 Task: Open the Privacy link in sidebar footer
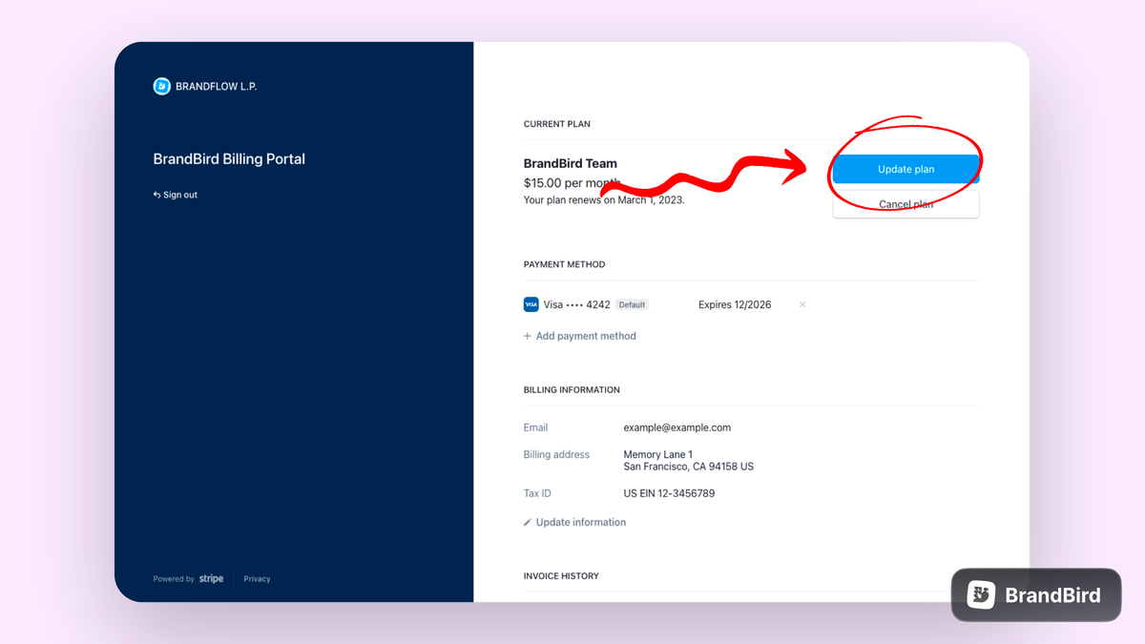[x=257, y=579]
